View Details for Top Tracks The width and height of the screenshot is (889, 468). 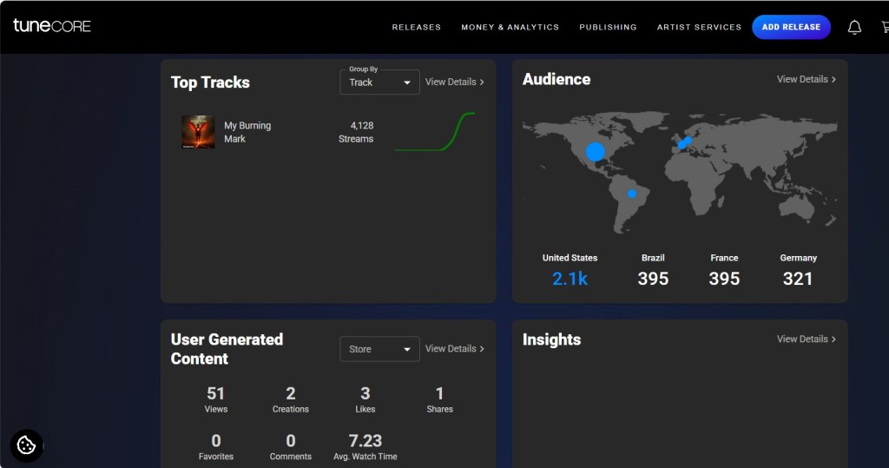454,82
